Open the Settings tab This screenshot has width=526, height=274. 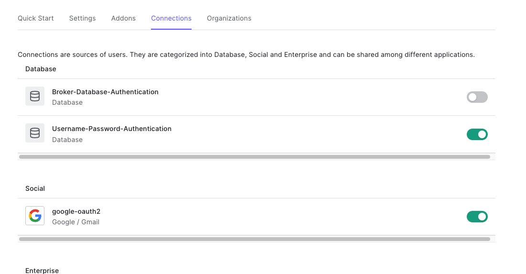pos(83,18)
